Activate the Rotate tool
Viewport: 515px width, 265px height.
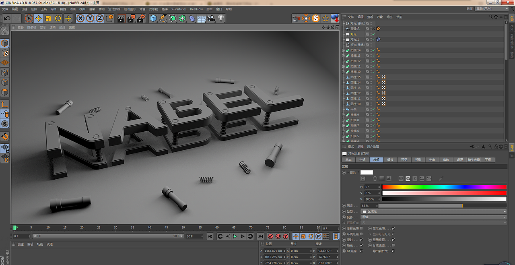pos(58,18)
